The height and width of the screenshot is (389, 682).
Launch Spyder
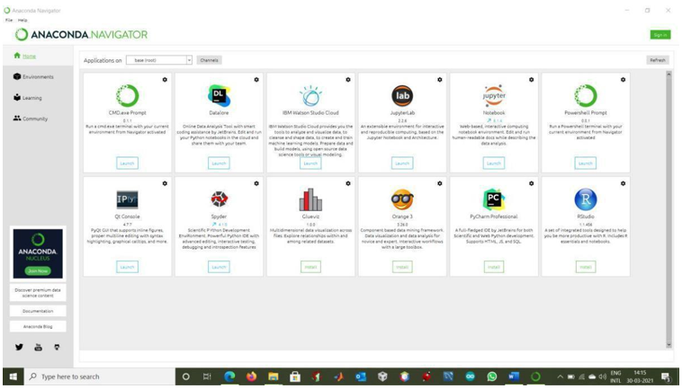pos(219,267)
